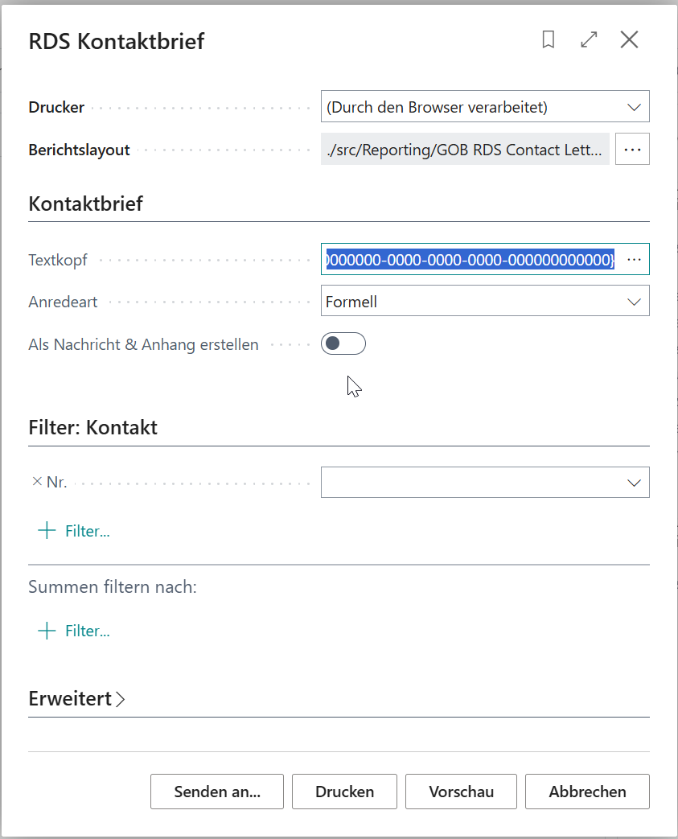The height and width of the screenshot is (839, 678).
Task: Expand dialog to full page via diagonal arrow icon
Action: click(x=589, y=39)
